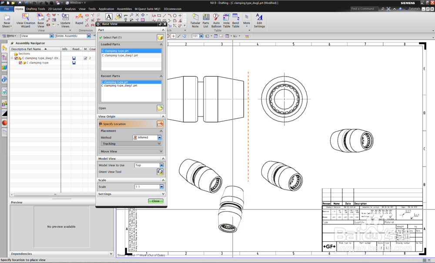Uncheck the C clamping type_dwg1 assembly checkbox
435x263 pixels.
(16, 58)
